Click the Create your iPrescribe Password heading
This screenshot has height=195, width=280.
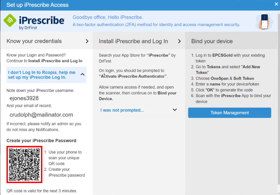(x=41, y=141)
